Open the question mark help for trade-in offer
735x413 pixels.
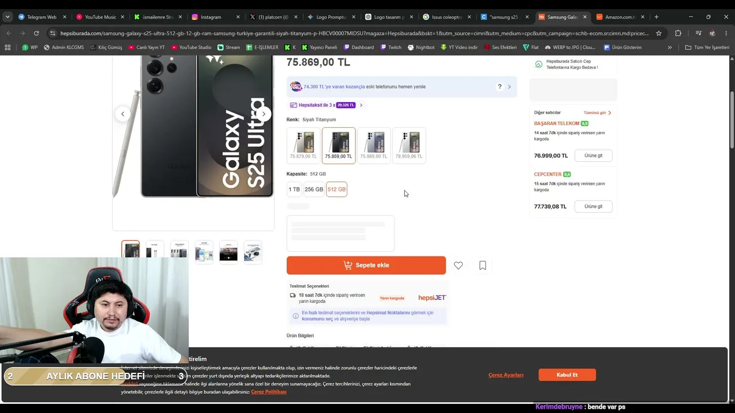click(500, 87)
